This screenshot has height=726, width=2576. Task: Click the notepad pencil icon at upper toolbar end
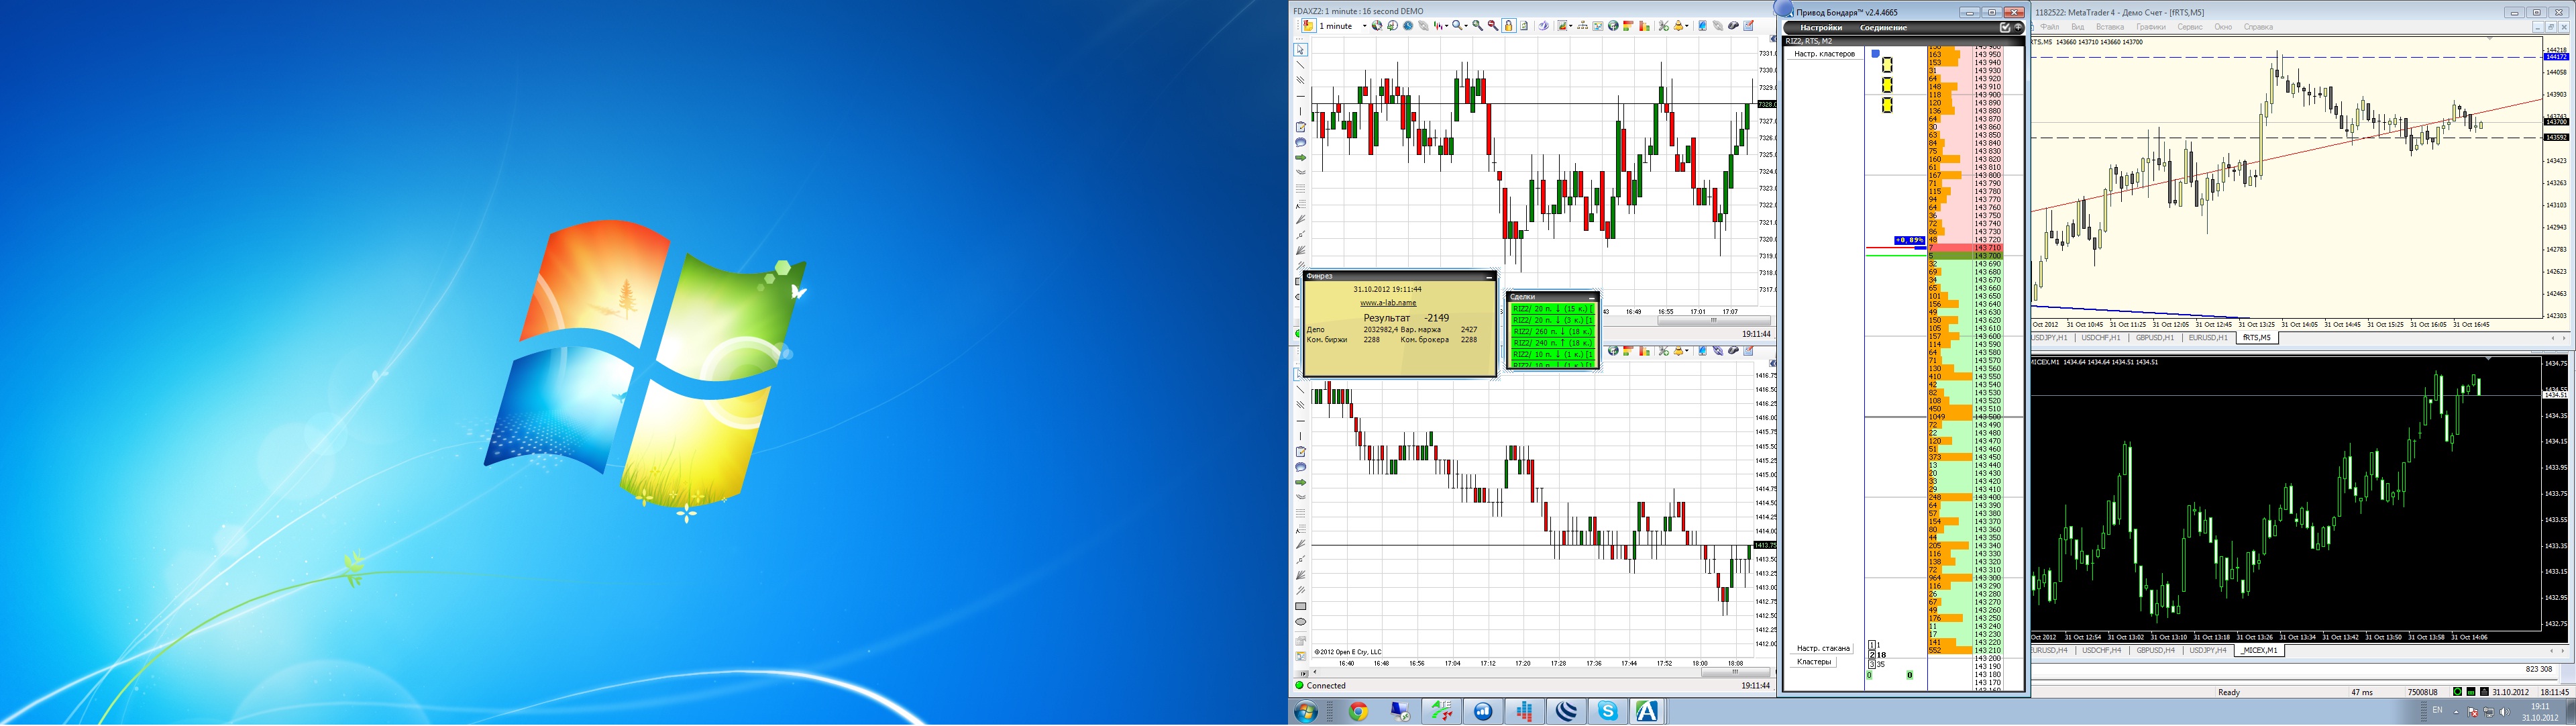1748,26
